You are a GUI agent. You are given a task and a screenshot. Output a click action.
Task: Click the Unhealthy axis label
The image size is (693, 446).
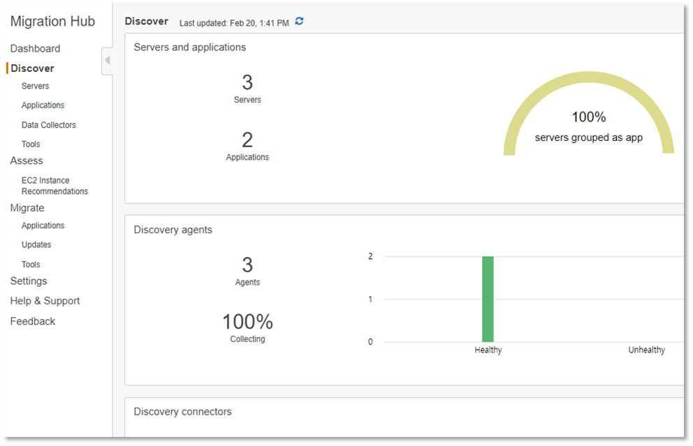point(647,350)
